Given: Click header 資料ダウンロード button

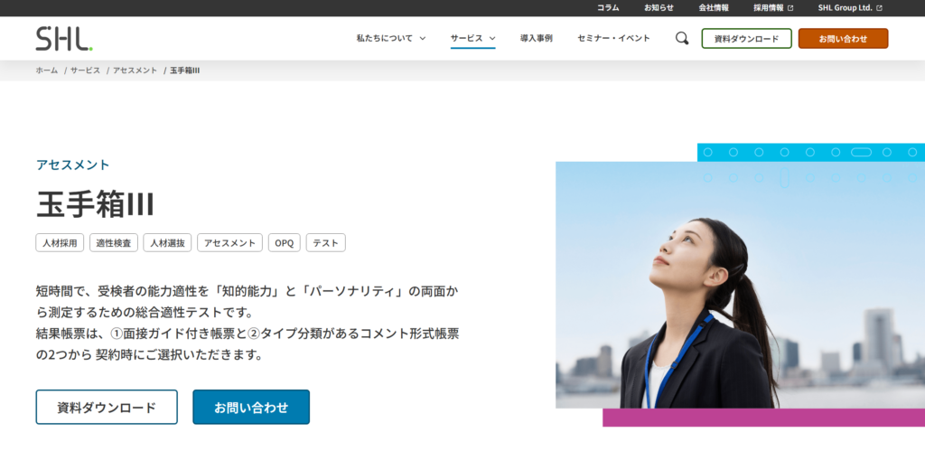Looking at the screenshot, I should coord(746,38).
